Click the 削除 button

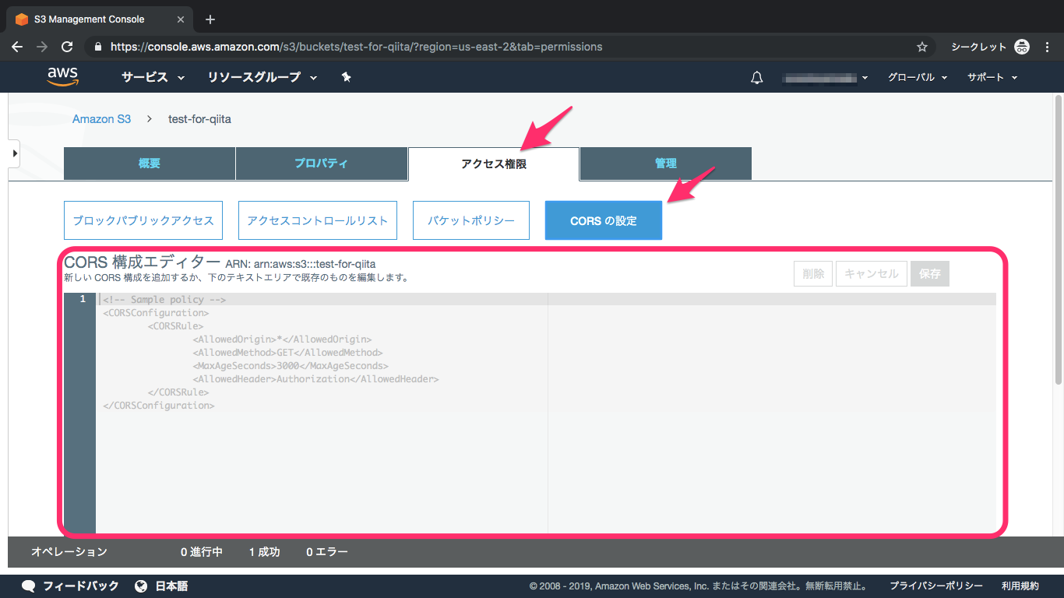point(813,273)
